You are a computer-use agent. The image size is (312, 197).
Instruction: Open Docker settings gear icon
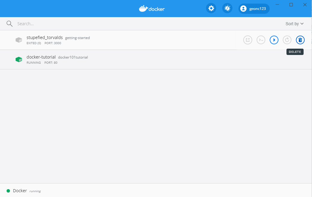coord(211,8)
